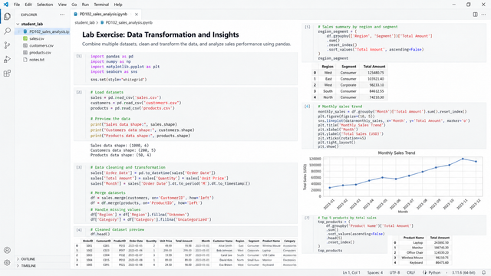Select language mode Python in status bar
The height and width of the screenshot is (276, 491).
(434, 273)
